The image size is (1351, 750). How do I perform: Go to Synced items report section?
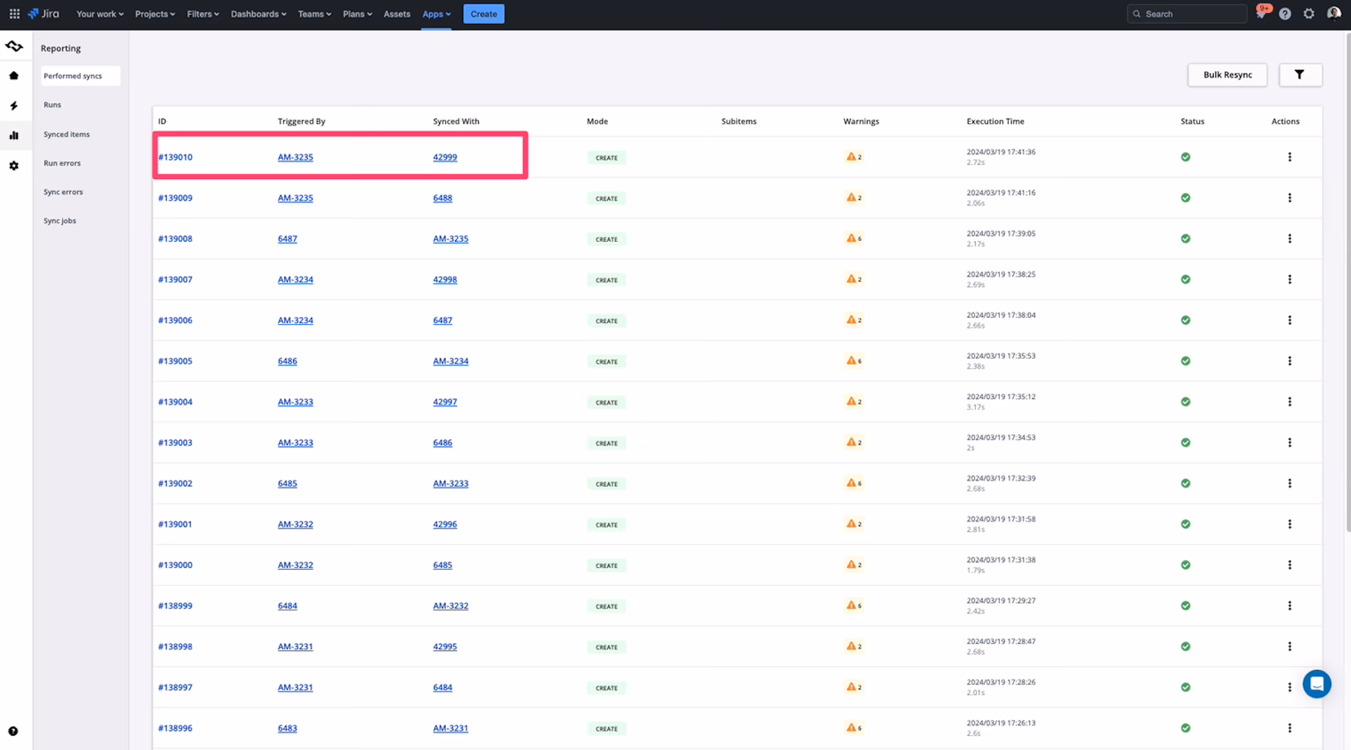[67, 134]
